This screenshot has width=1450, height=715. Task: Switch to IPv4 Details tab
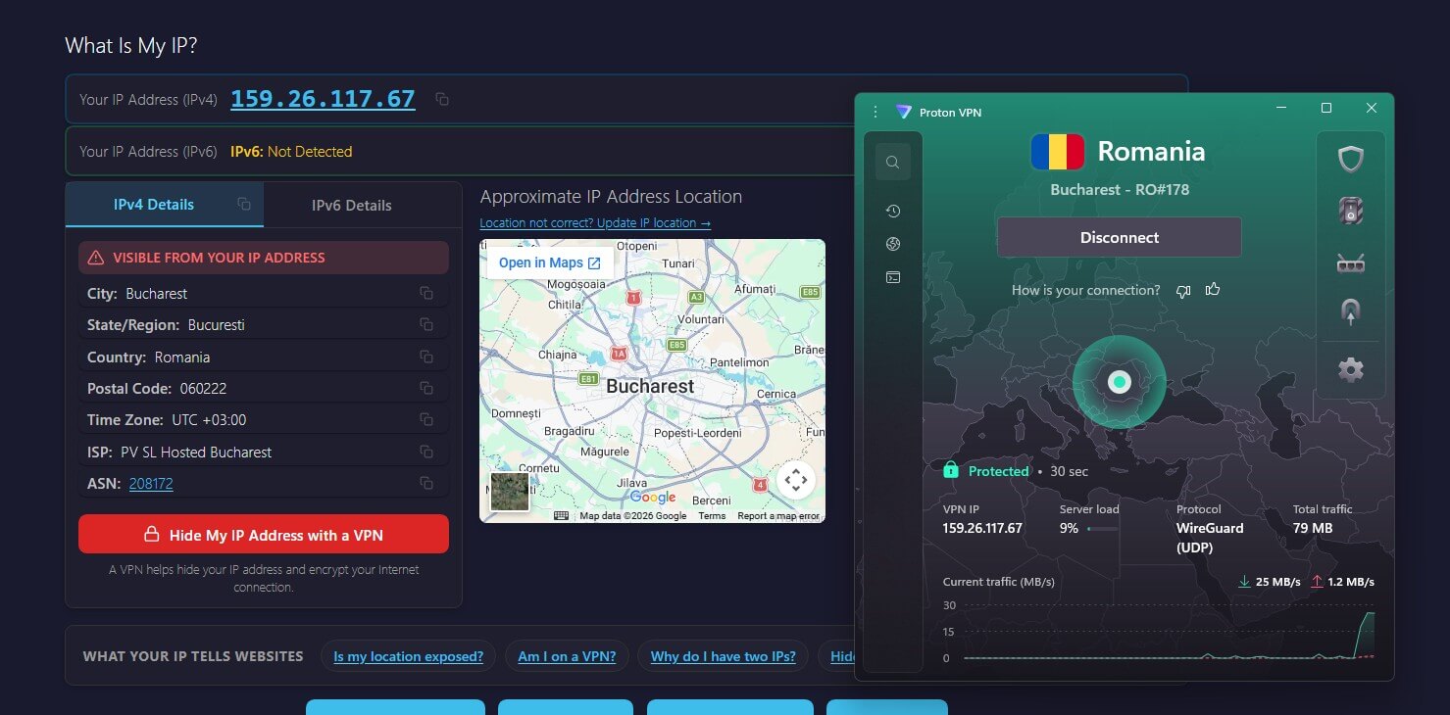(x=165, y=204)
